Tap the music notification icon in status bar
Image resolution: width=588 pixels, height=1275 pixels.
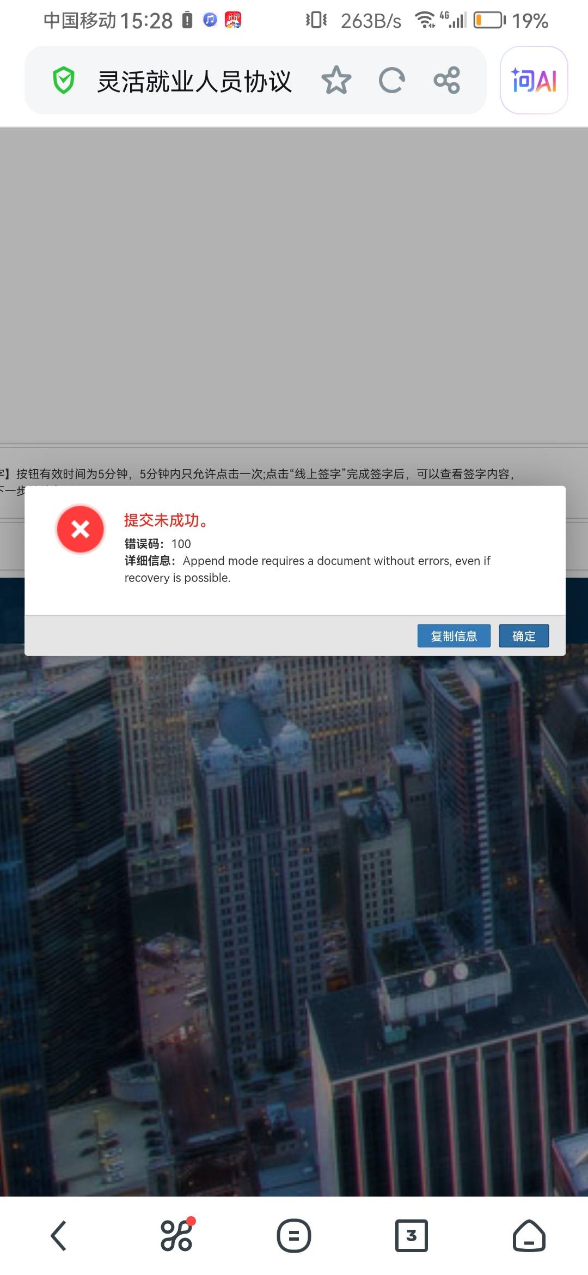tap(210, 20)
